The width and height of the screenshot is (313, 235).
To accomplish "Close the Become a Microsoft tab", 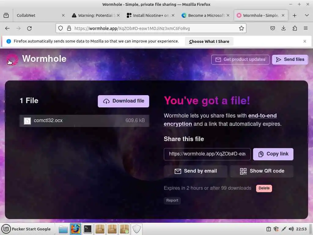I will point(228,15).
